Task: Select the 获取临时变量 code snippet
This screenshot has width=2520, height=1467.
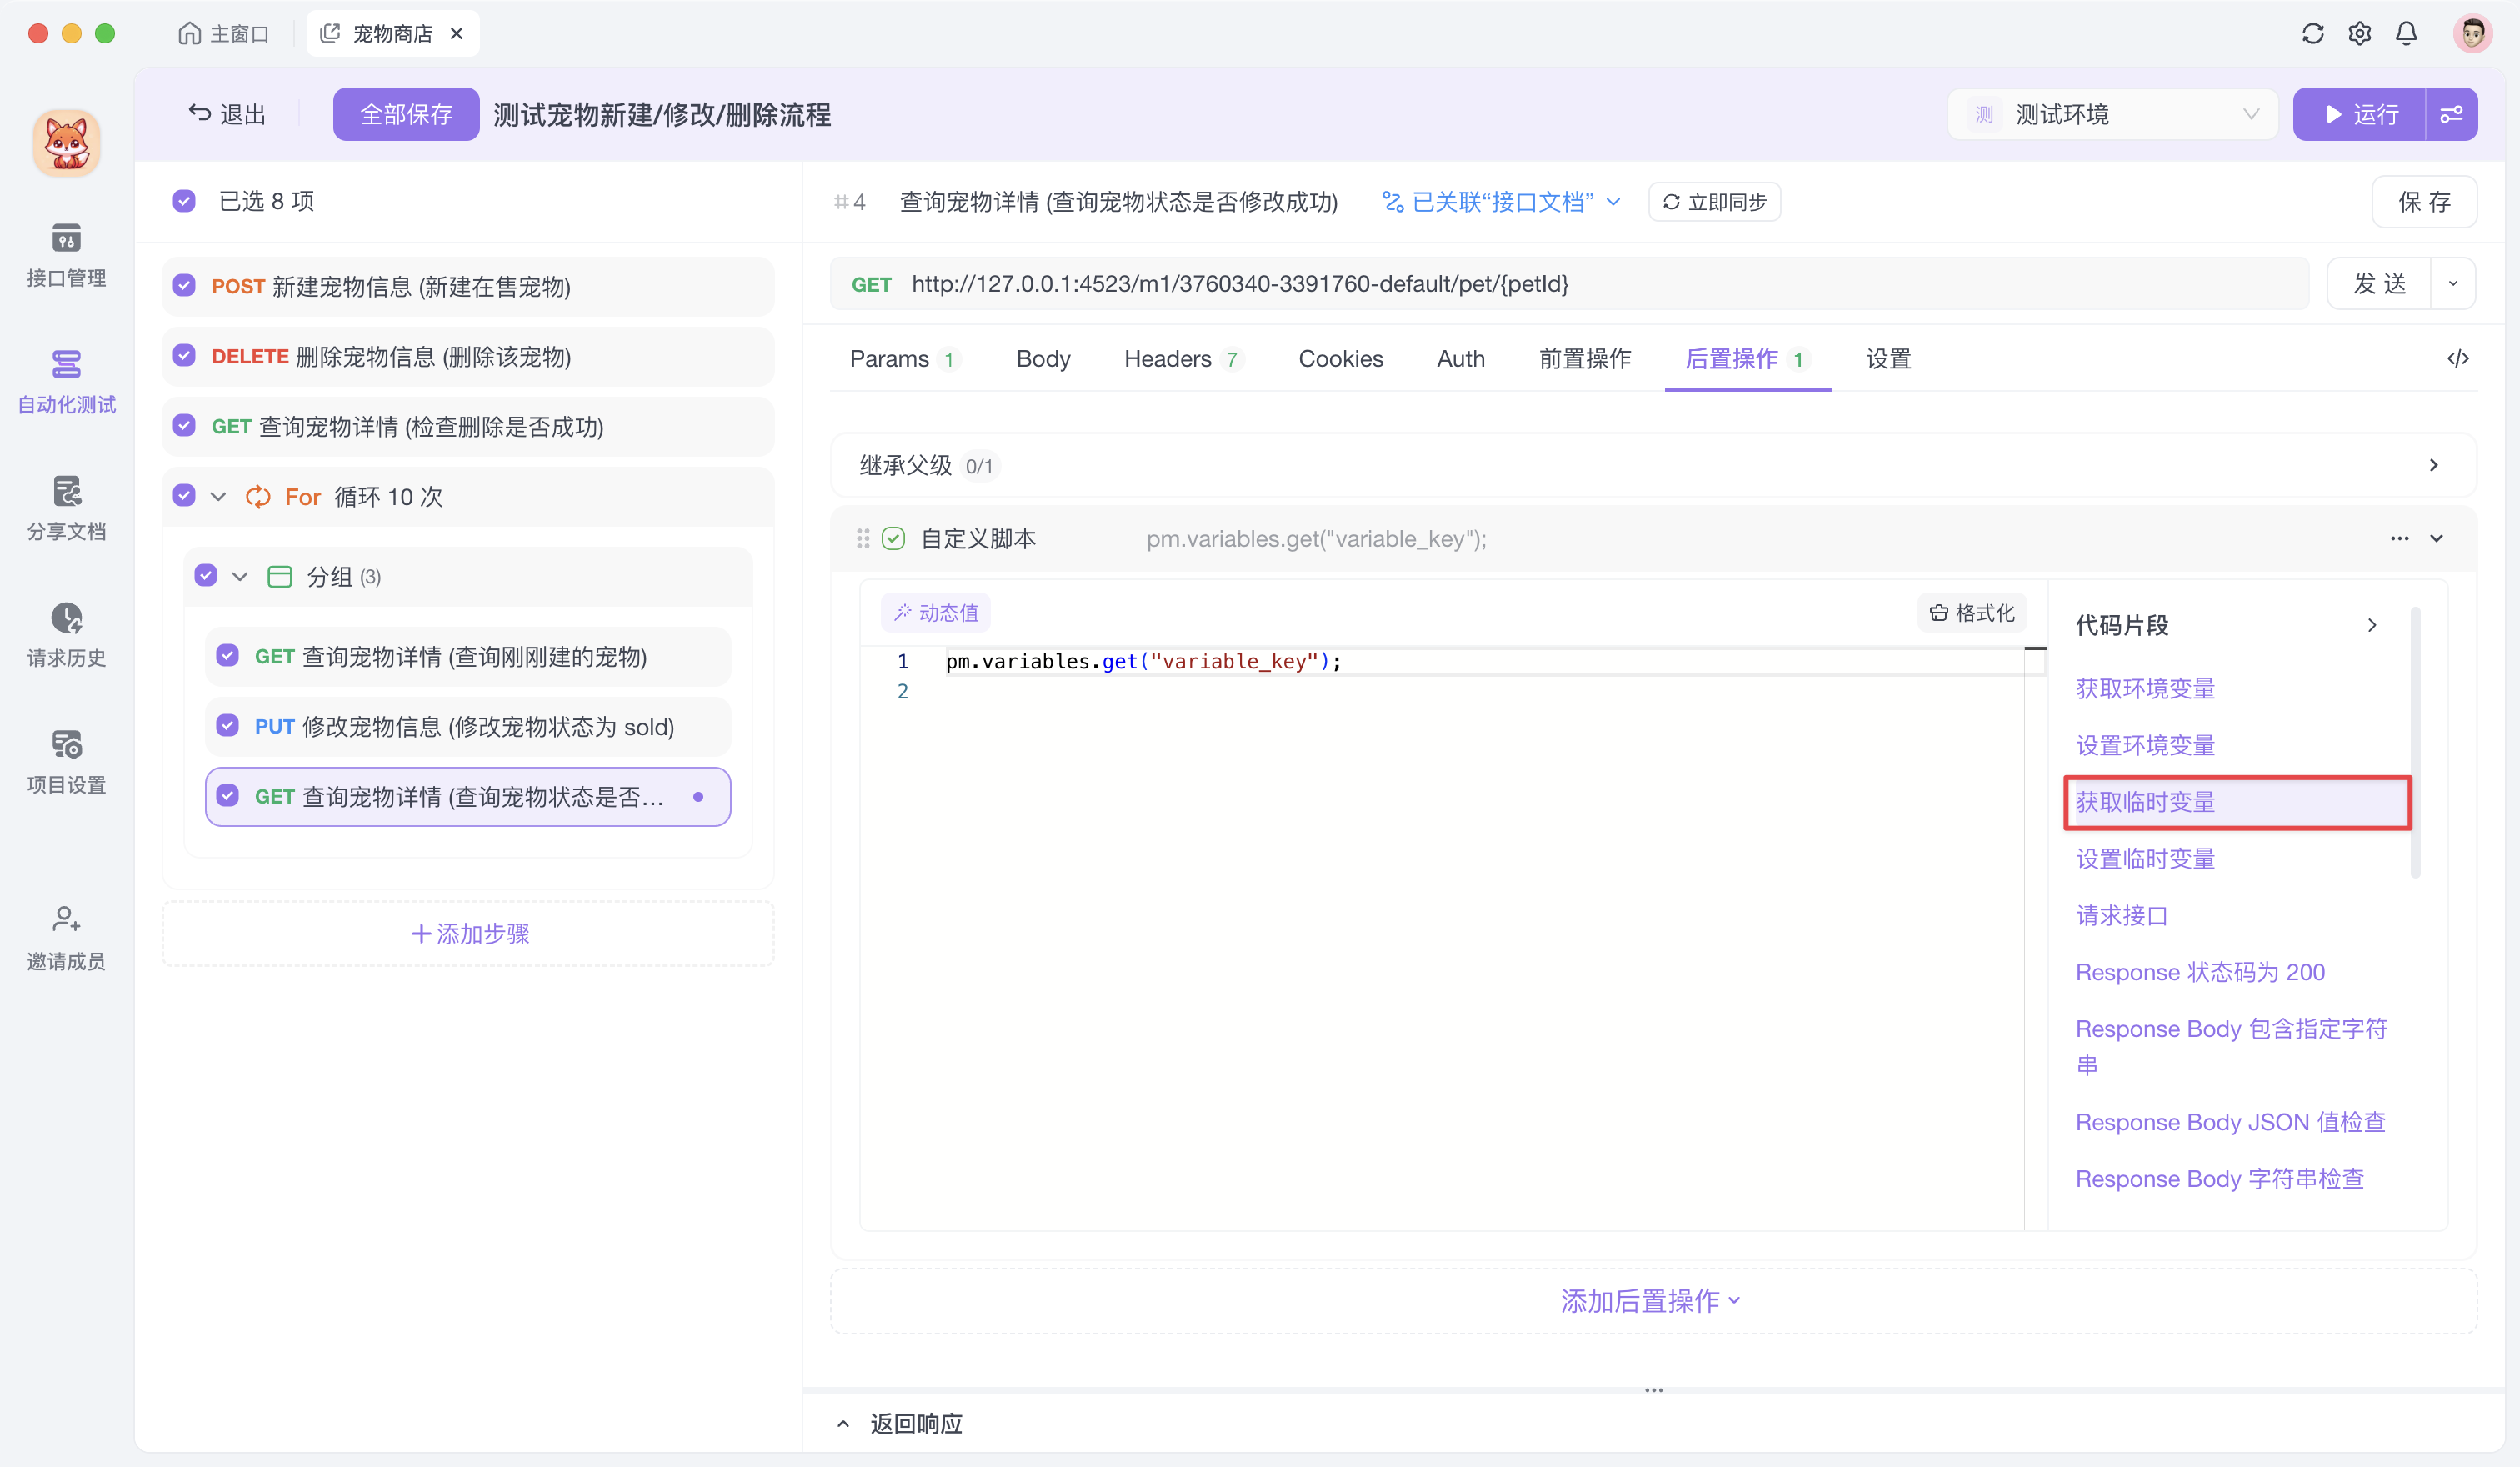Action: point(2144,801)
